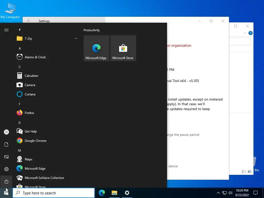Open the 7-Zip folder in app list
The image size is (264, 198).
[47, 39]
